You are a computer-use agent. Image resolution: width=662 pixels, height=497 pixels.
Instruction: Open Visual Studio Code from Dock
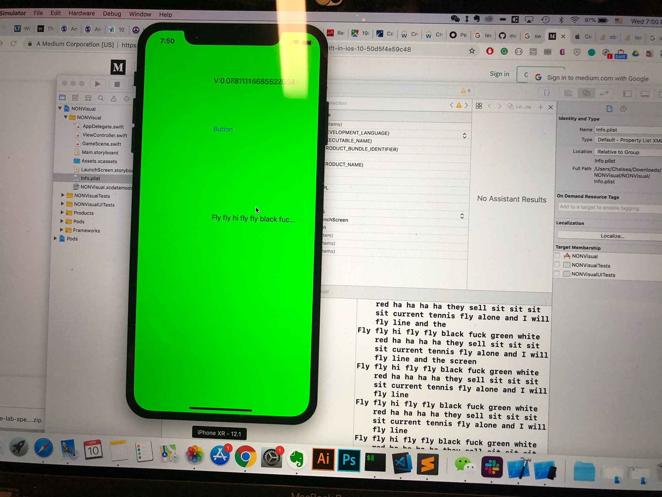[402, 464]
